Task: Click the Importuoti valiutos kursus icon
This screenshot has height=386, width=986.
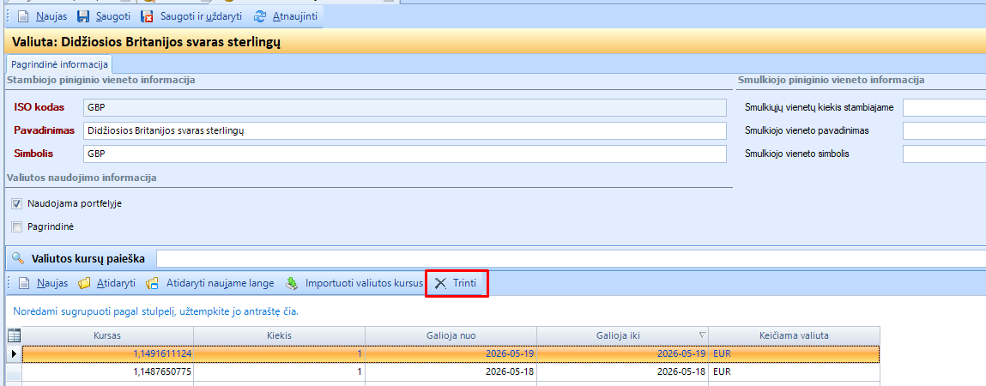Action: click(x=292, y=284)
